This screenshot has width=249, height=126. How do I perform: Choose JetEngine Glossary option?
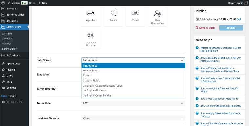[x=133, y=90]
